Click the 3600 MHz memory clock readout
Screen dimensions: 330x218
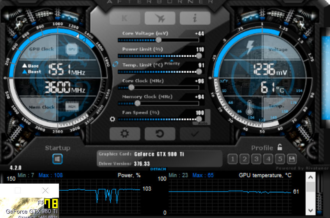pos(65,87)
